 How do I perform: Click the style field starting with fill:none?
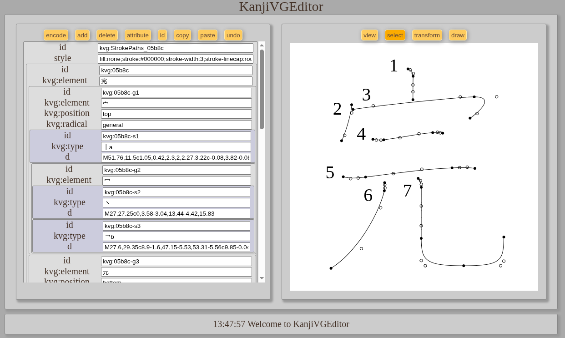click(176, 59)
